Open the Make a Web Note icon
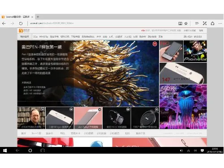Screen dimensions: 224x168 click(205, 23)
